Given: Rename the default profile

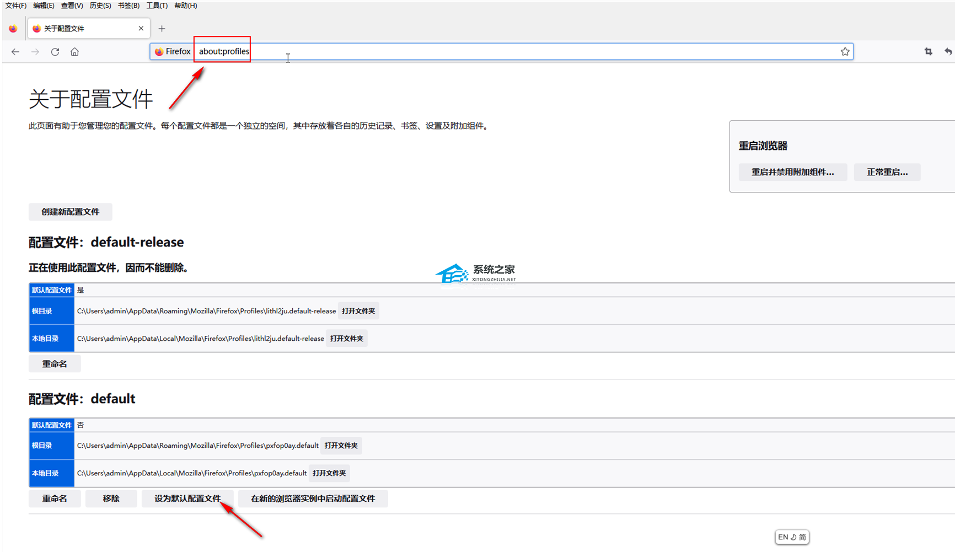Looking at the screenshot, I should click(x=55, y=499).
